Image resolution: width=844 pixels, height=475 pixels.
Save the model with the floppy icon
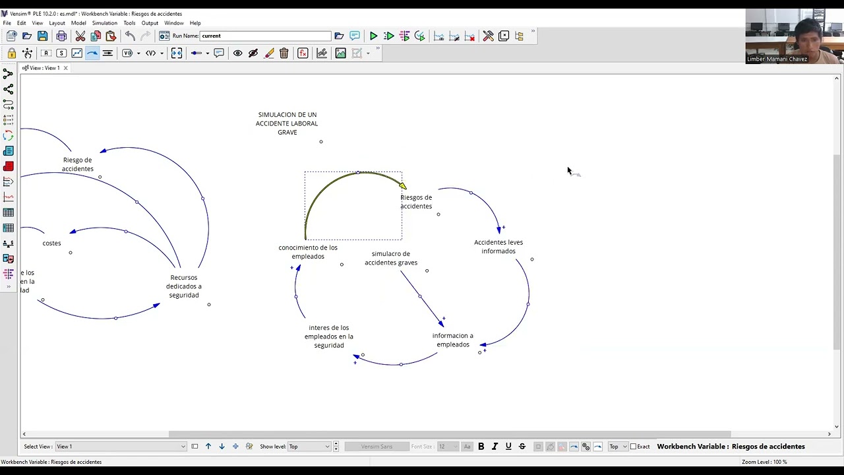tap(42, 36)
